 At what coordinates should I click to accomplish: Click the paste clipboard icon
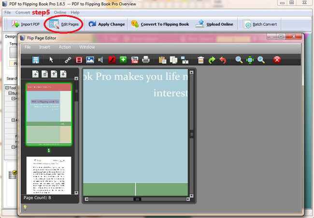(x=162, y=60)
